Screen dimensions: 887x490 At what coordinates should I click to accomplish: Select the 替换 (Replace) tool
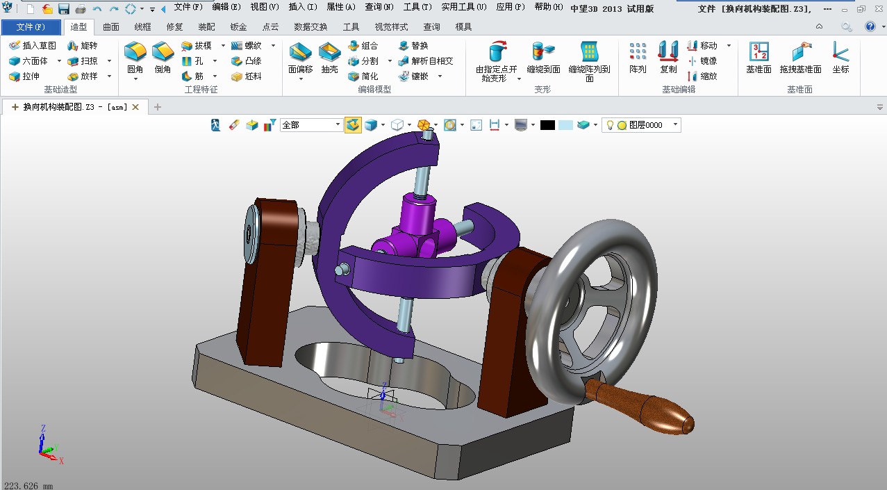tap(413, 45)
